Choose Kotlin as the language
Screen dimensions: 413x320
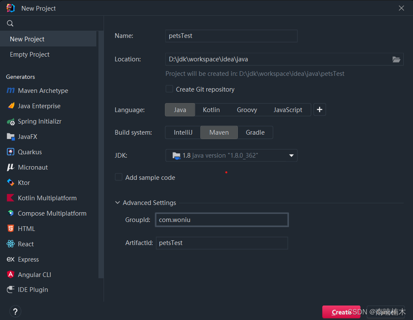[x=211, y=110]
